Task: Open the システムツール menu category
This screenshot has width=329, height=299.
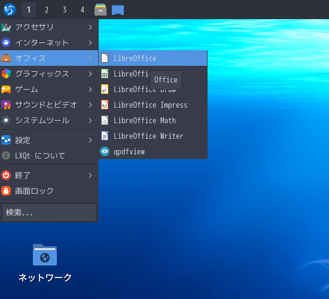Action: 49,120
